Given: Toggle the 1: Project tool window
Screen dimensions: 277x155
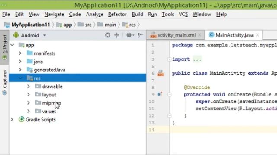Looking at the screenshot, I should [5, 47].
